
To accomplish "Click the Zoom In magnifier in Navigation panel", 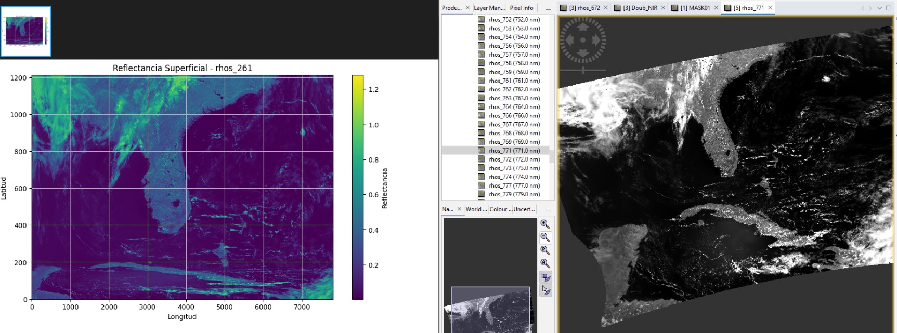I will [x=545, y=224].
